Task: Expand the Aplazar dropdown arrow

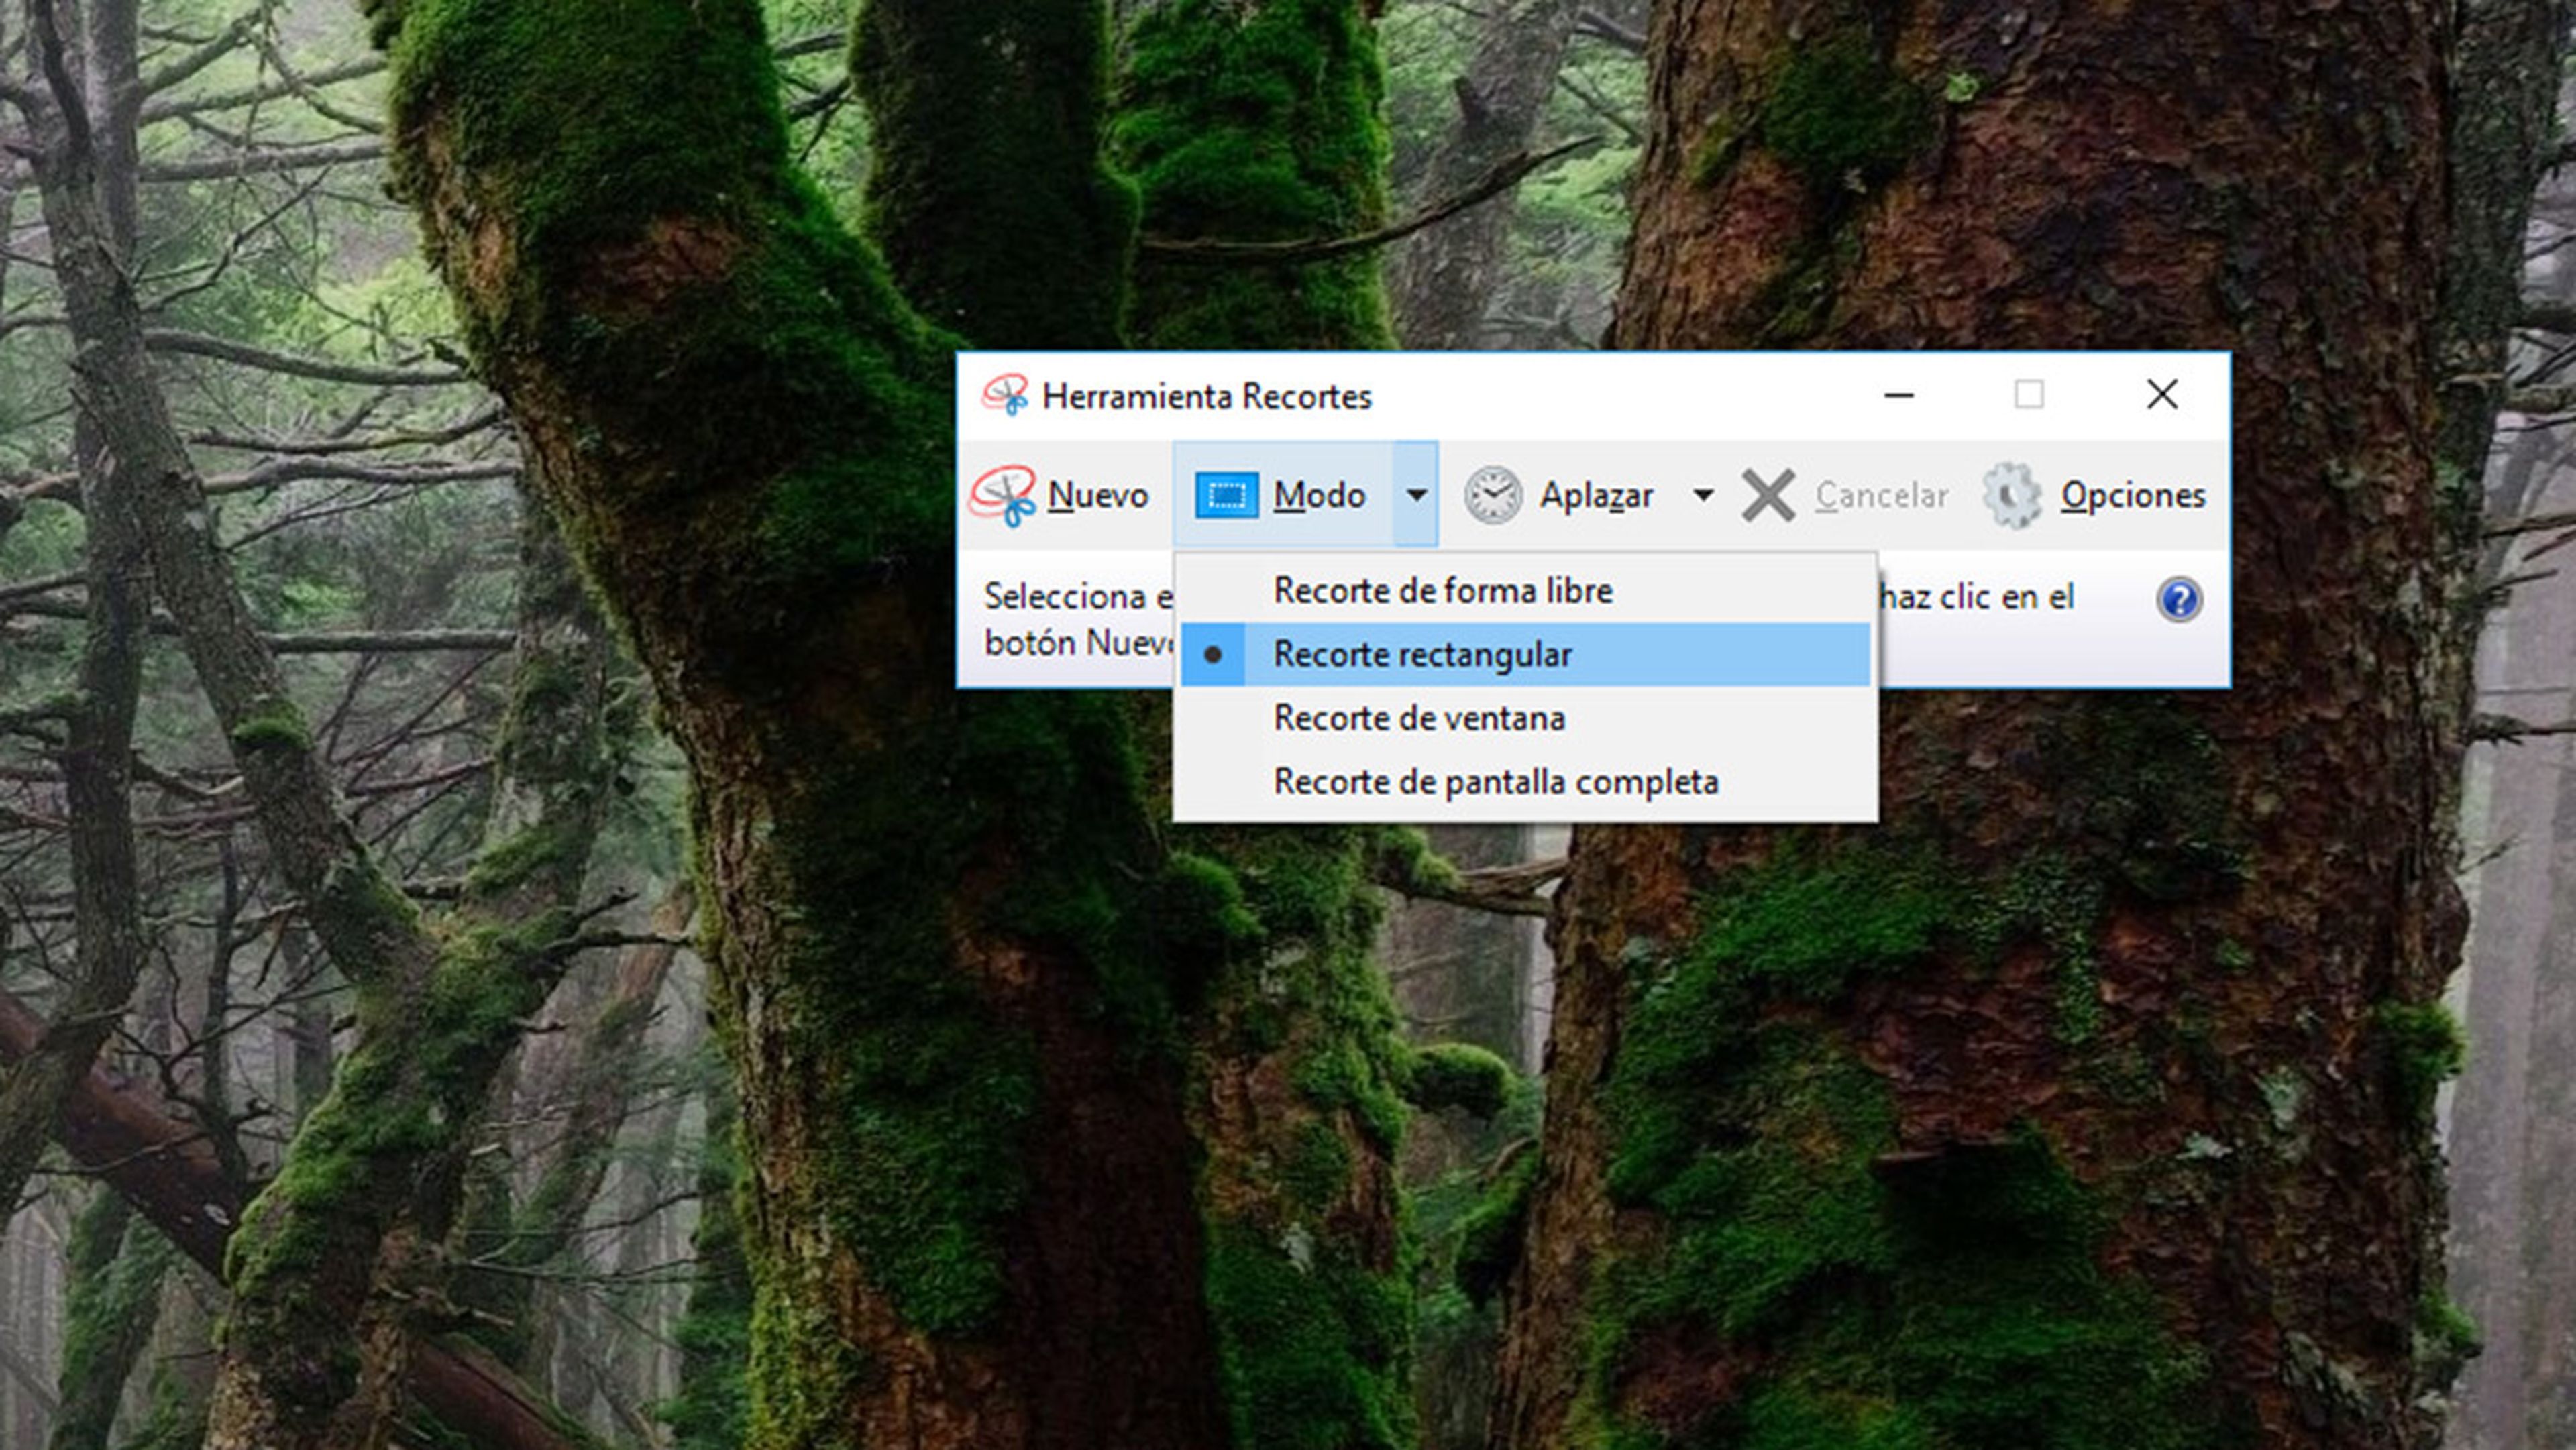Action: coord(1703,495)
